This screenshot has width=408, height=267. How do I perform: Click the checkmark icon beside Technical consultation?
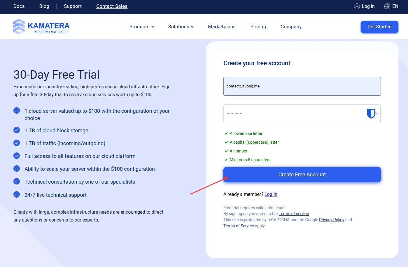(17, 181)
